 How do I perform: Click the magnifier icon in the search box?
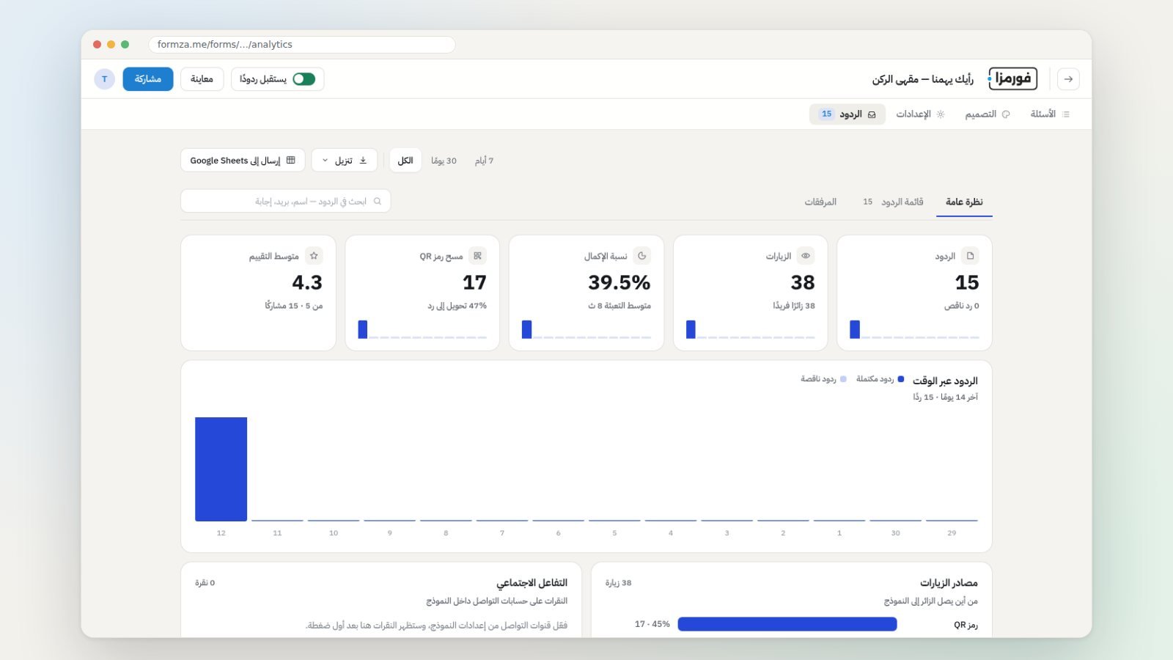point(378,201)
